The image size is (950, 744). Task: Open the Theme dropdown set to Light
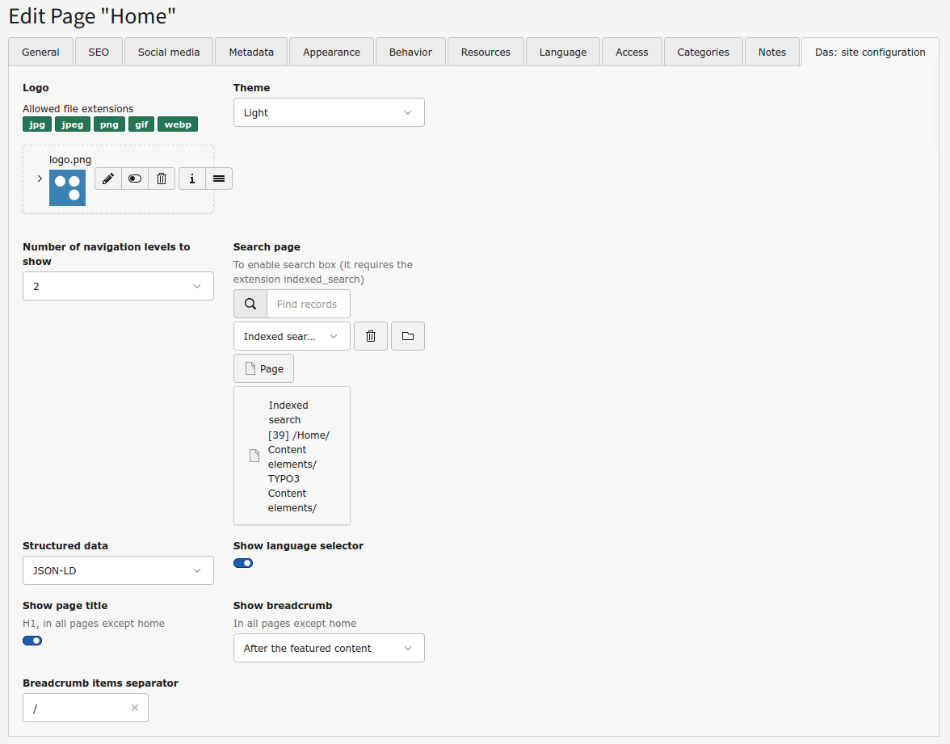(x=329, y=113)
